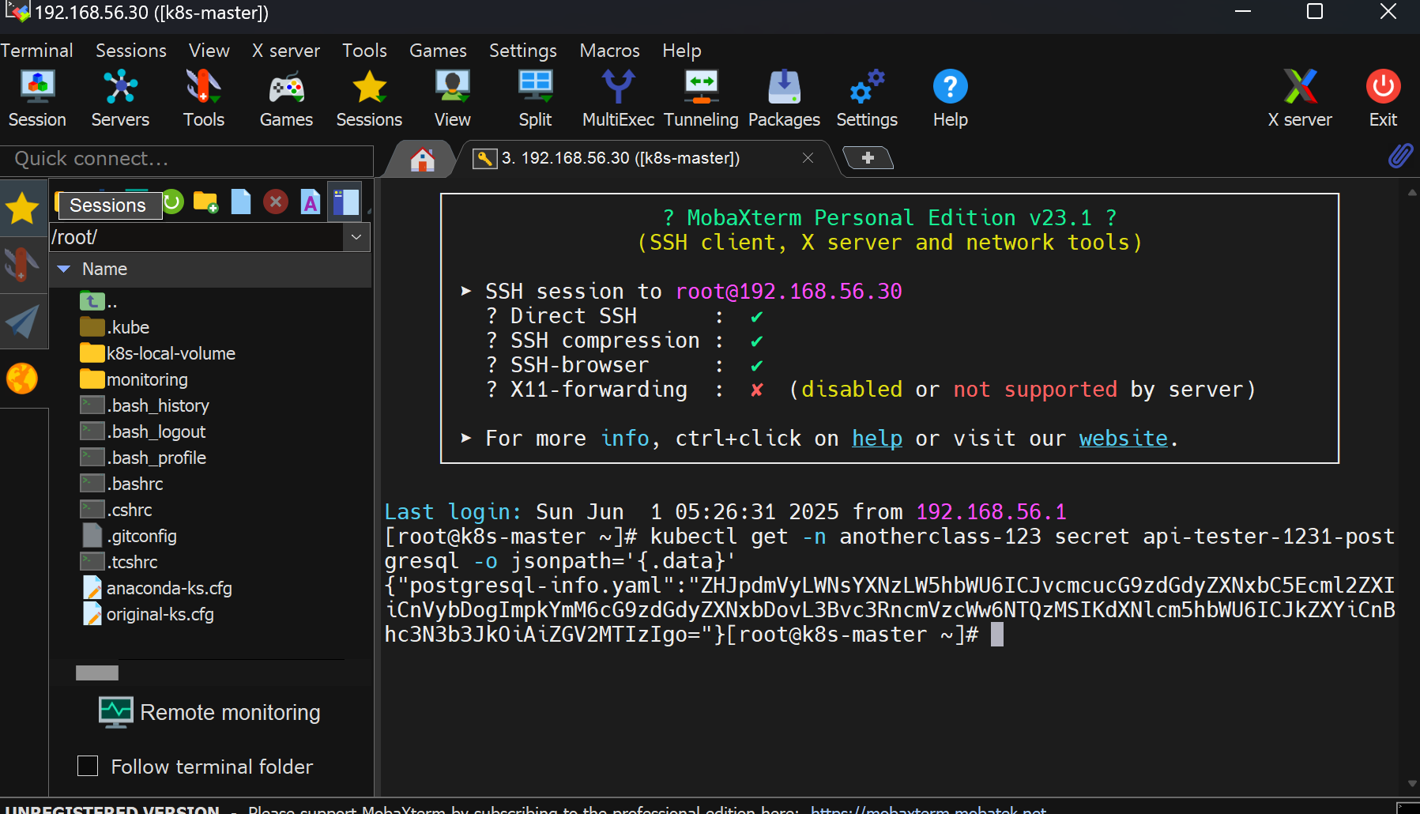Image resolution: width=1420 pixels, height=814 pixels.
Task: Click the help link in terminal
Action: point(877,439)
